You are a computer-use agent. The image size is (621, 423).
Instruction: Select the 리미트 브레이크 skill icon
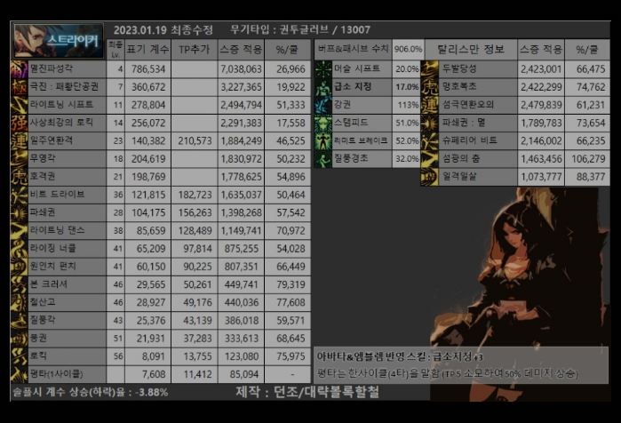(323, 140)
